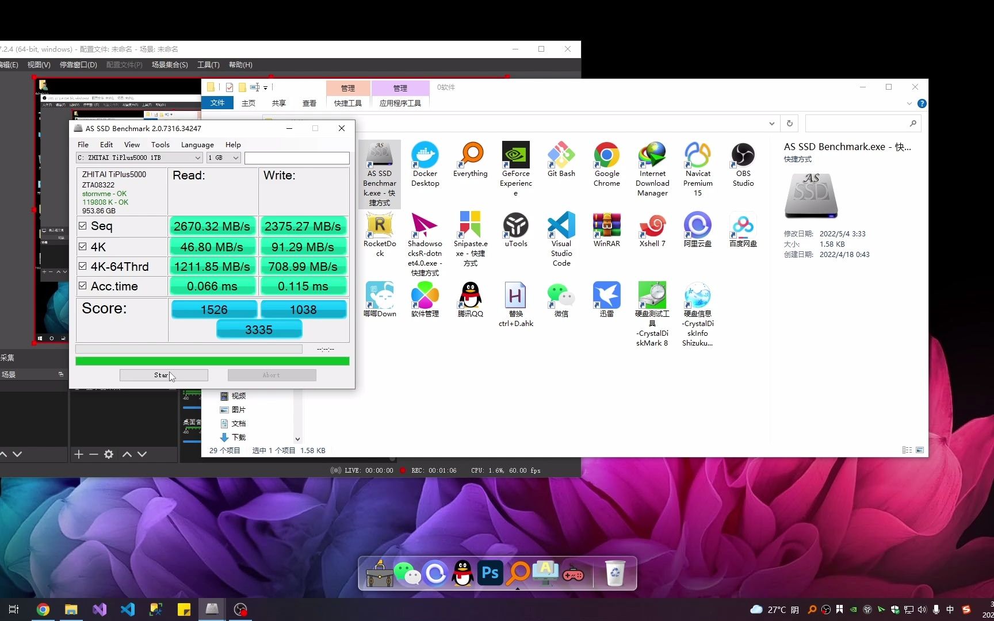The width and height of the screenshot is (994, 621).
Task: Select the WinRAR shortcut
Action: click(x=607, y=230)
